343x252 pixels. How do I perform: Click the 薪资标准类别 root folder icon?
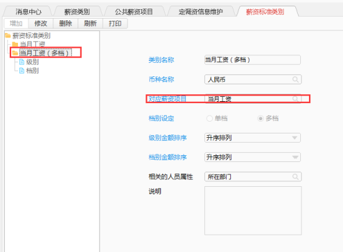pyautogui.click(x=8, y=35)
